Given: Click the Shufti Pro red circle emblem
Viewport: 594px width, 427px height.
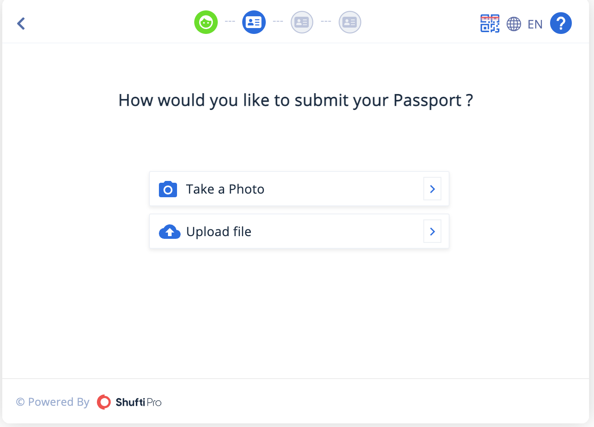Looking at the screenshot, I should click(x=104, y=402).
